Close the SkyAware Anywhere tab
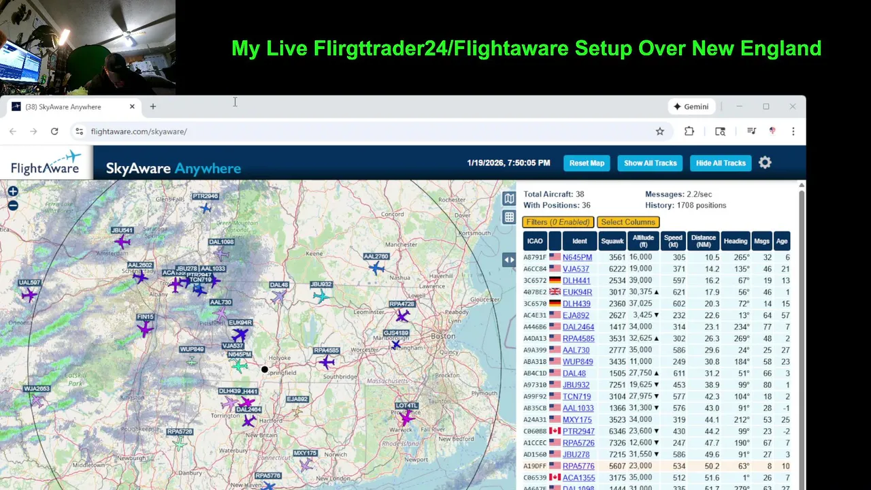 (x=132, y=107)
